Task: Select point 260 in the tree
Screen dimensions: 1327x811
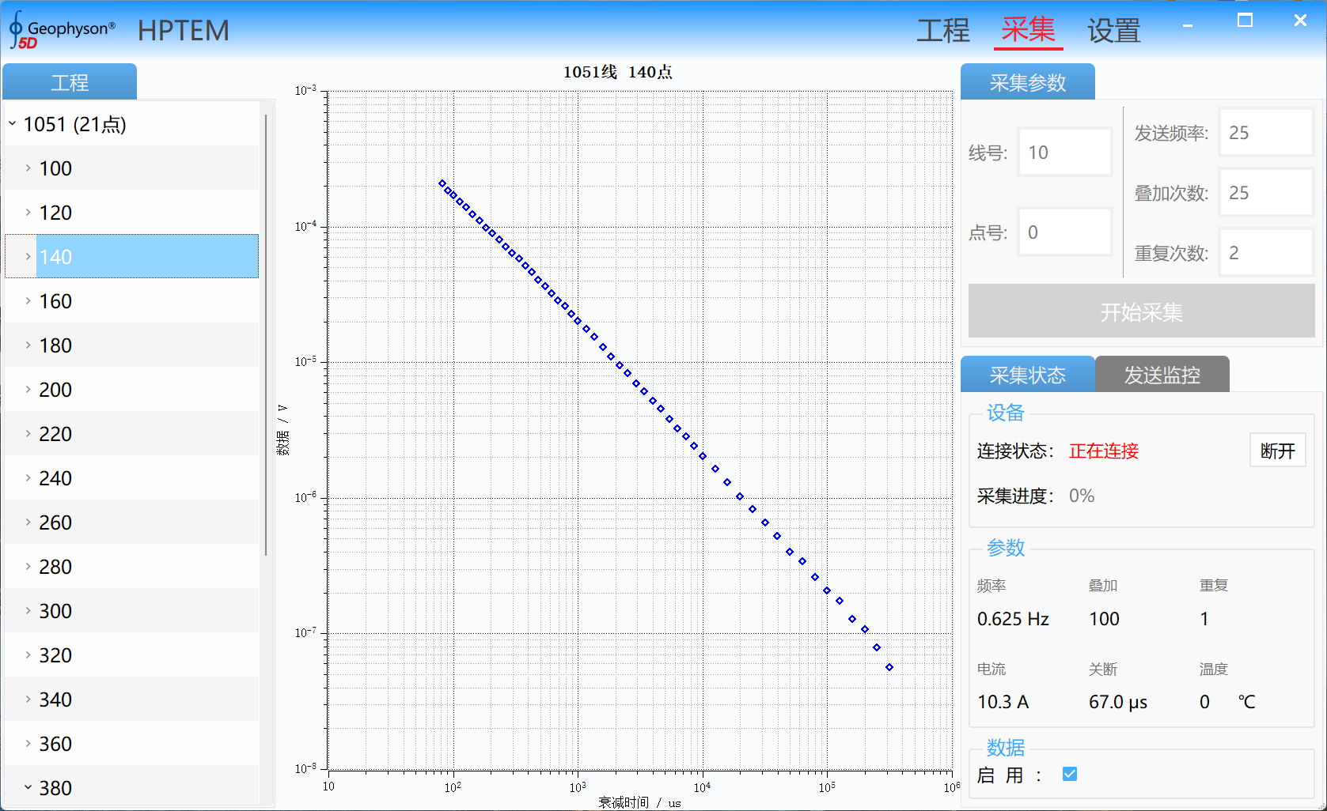Action: coord(55,522)
